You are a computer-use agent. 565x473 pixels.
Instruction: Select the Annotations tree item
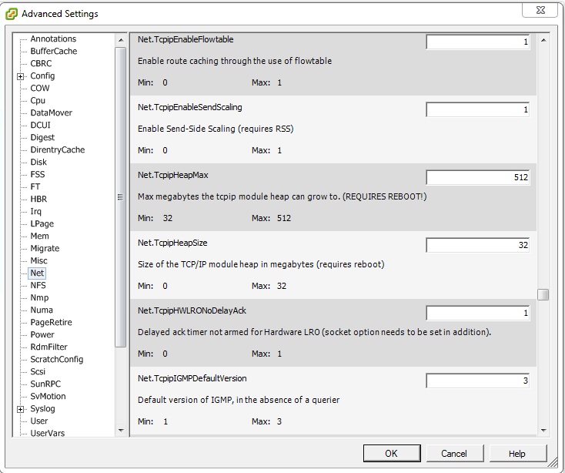pos(53,39)
